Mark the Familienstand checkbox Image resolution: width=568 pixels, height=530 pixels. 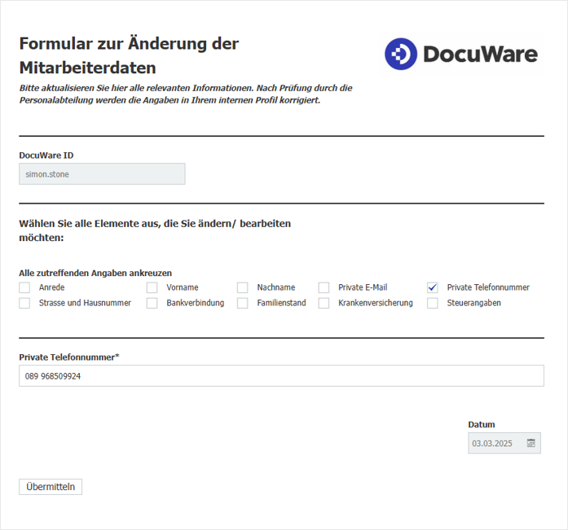242,303
